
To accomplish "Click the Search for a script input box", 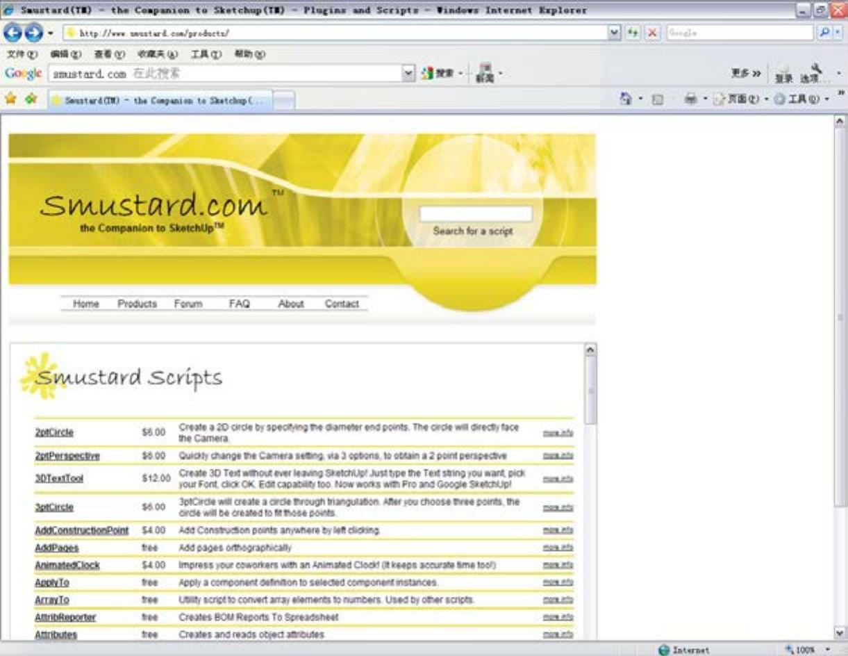I will tap(476, 214).
